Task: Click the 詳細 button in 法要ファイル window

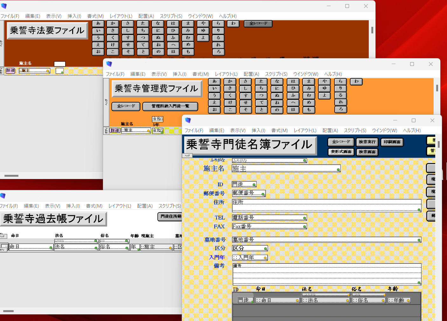Action: pyautogui.click(x=10, y=71)
